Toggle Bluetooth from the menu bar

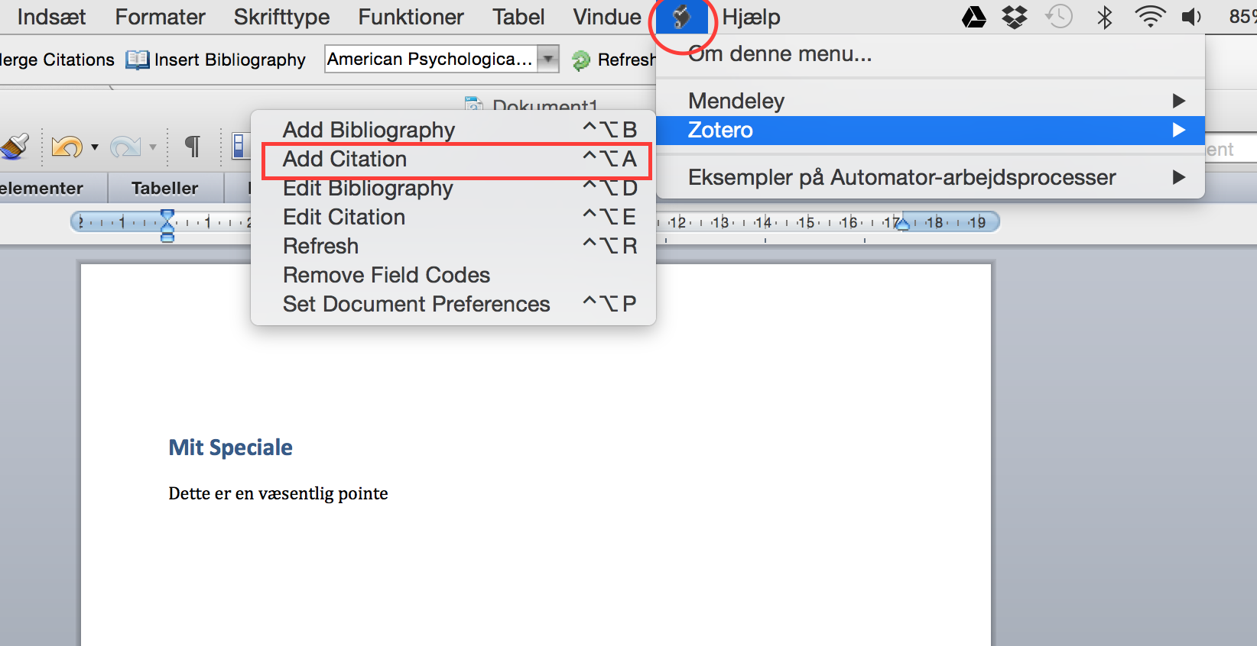[1104, 16]
